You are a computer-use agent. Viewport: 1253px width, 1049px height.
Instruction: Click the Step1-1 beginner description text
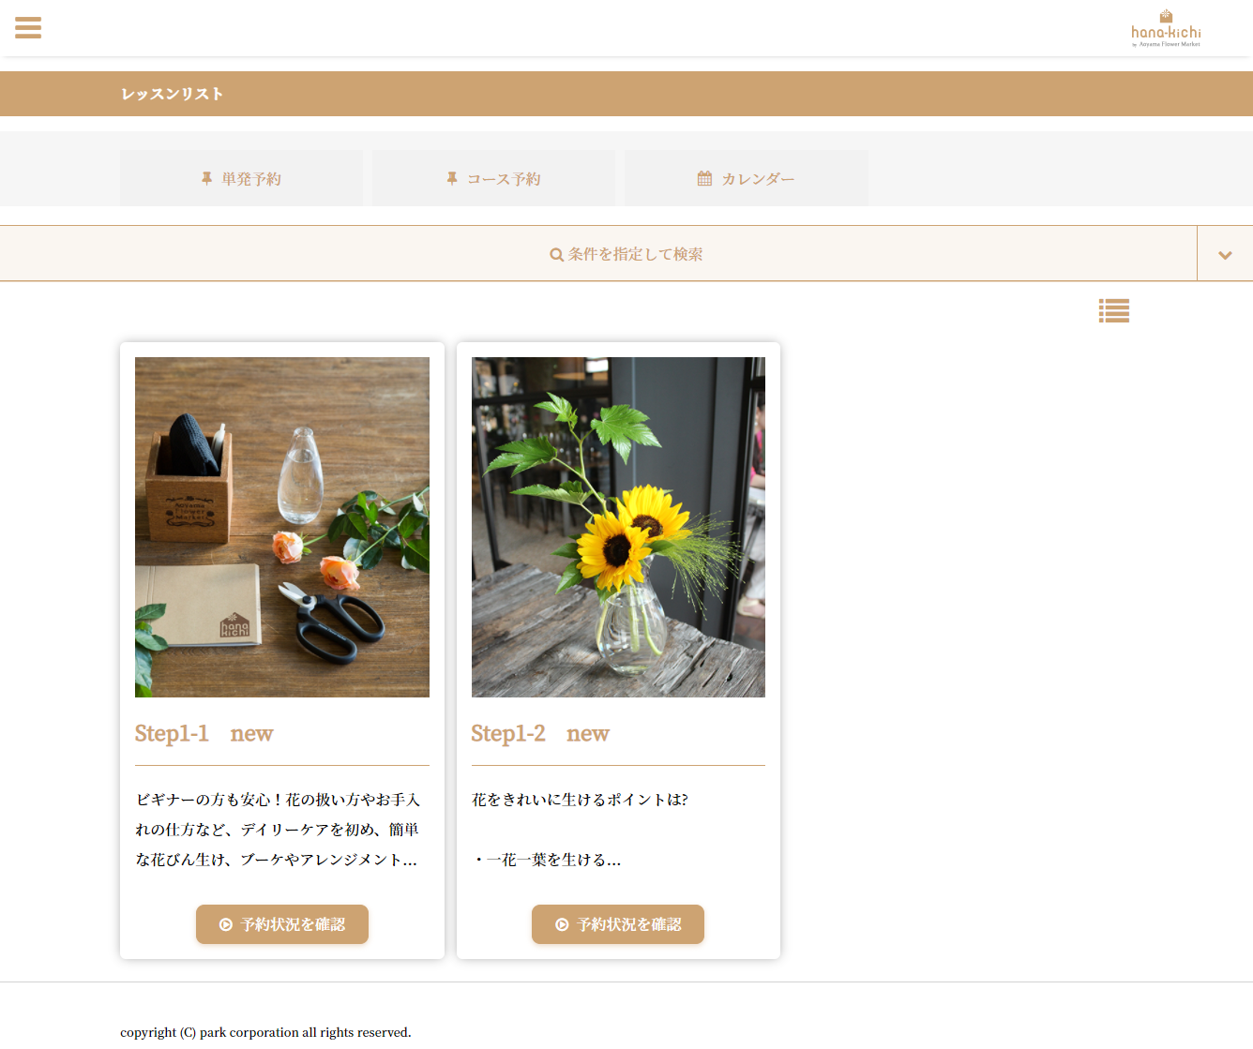(x=278, y=829)
